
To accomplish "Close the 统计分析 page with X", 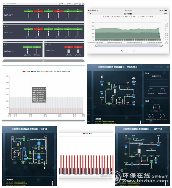I will (x=90, y=13).
